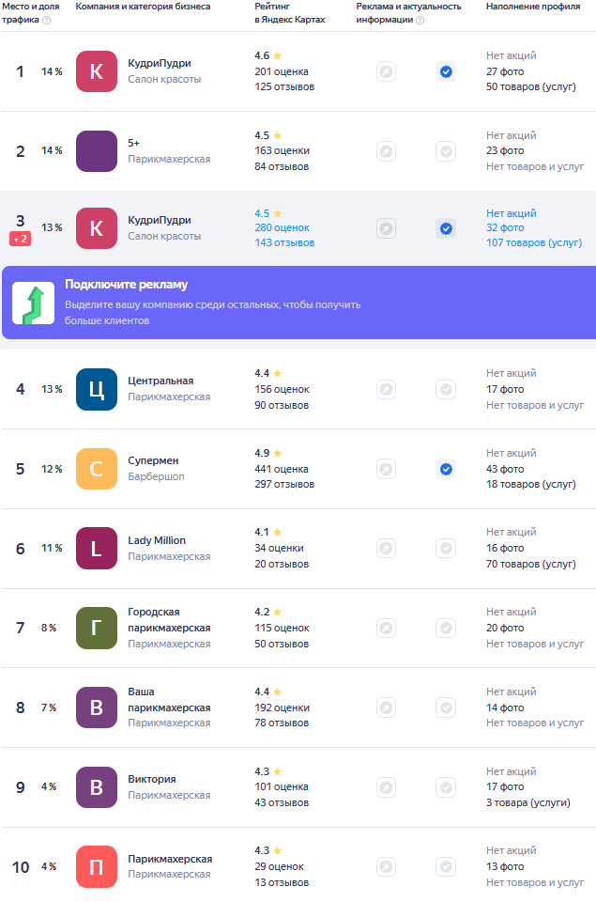Click '163 оценки' in the 5+ row
Image resolution: width=596 pixels, height=902 pixels.
click(x=283, y=150)
